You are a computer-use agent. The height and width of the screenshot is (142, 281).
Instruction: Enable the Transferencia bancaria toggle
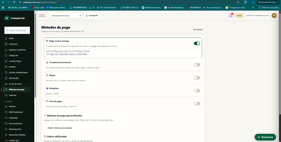197,65
